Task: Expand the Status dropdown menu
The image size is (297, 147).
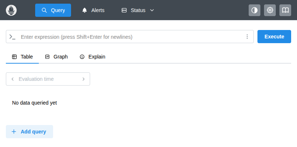Action: tap(137, 10)
